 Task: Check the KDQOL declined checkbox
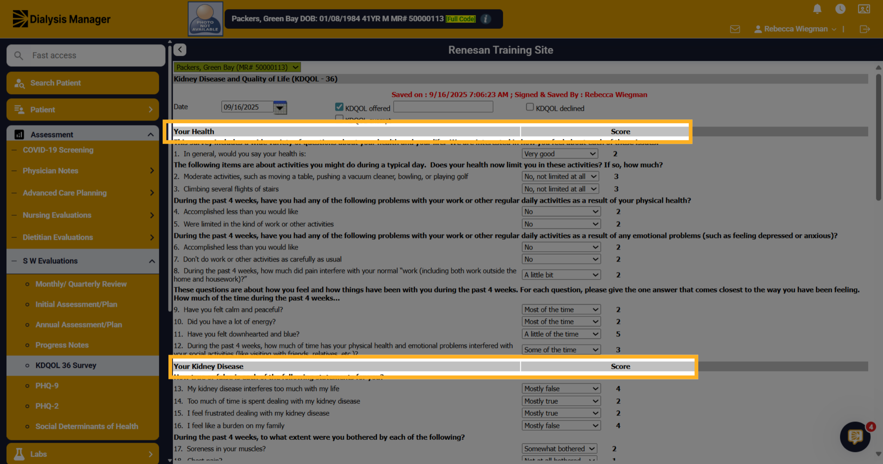[x=530, y=107]
